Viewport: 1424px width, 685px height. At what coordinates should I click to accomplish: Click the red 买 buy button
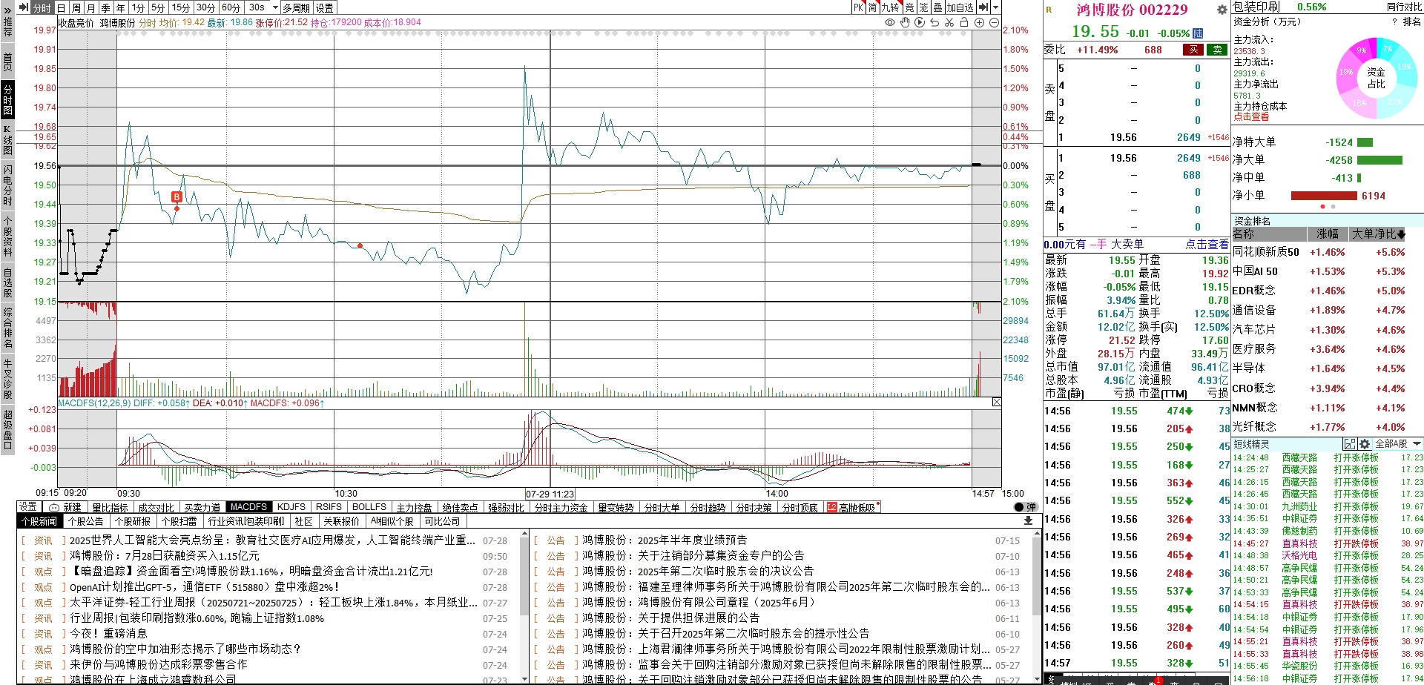[x=1193, y=50]
